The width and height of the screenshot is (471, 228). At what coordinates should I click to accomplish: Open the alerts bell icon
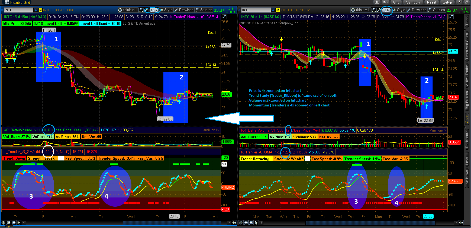pyautogui.click(x=377, y=2)
